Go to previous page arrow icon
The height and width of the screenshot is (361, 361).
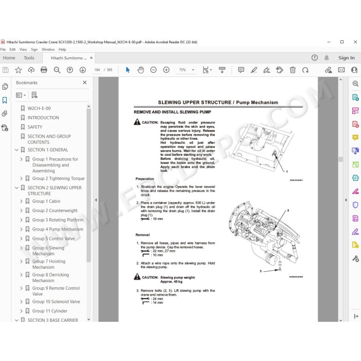click(70, 70)
